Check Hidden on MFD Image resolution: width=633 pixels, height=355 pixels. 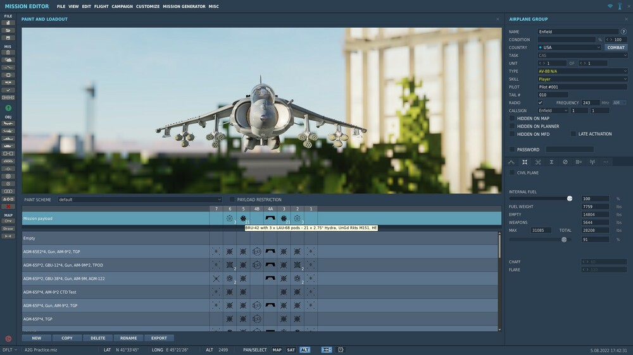click(x=512, y=134)
